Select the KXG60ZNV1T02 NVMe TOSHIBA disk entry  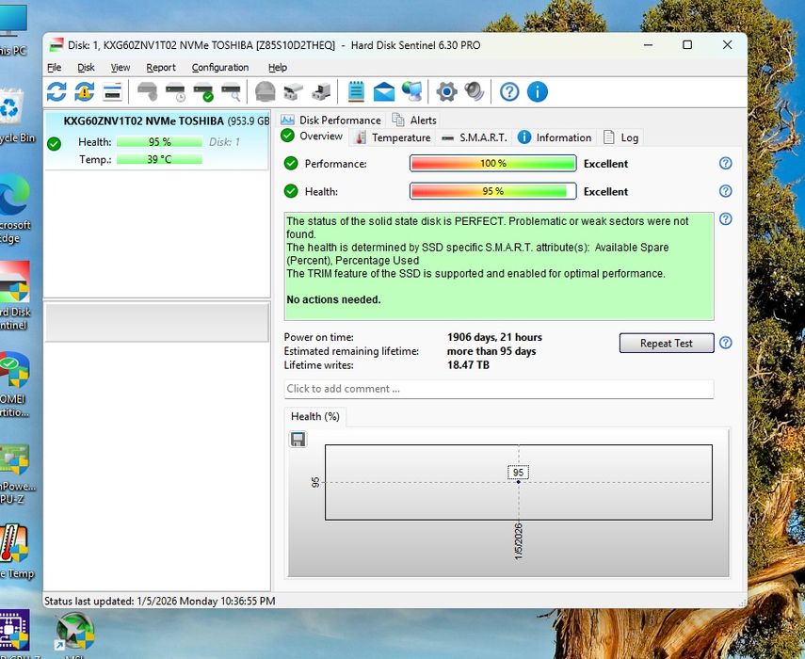click(156, 140)
